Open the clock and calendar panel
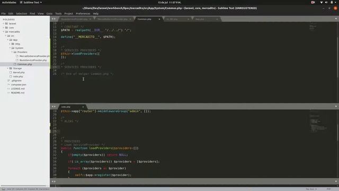Image resolution: width=339 pixels, height=191 pixels. [x=169, y=2]
